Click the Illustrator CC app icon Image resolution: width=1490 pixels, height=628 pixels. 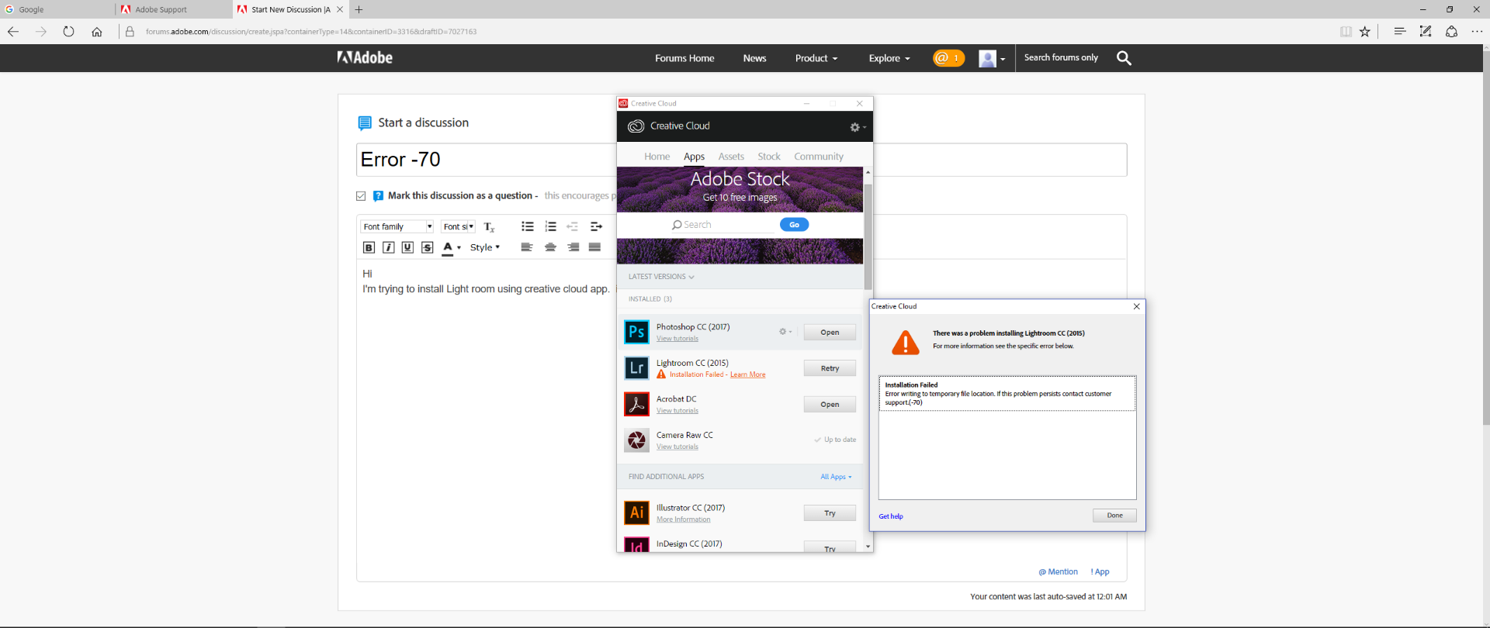coord(636,512)
